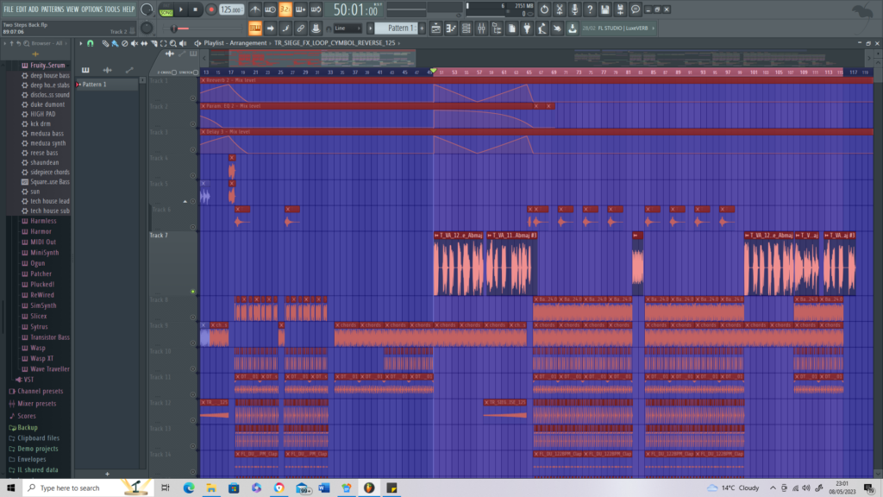This screenshot has width=883, height=497.
Task: Click the step edit arrow icon
Action: [x=270, y=28]
